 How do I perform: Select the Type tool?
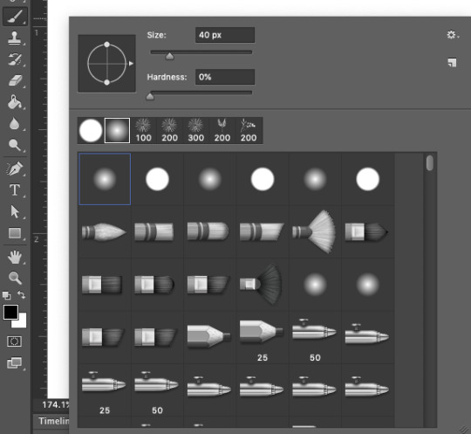[x=15, y=190]
